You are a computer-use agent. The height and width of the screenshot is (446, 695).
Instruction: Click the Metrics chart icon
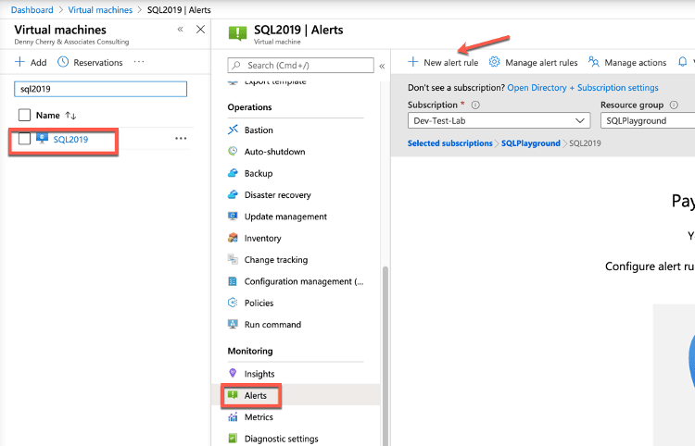[x=234, y=417]
